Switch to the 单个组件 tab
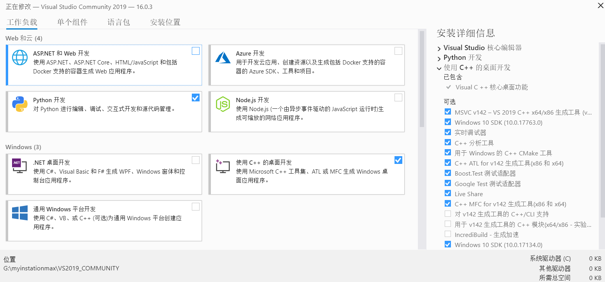Screen dimensions: 605x282 click(72, 22)
